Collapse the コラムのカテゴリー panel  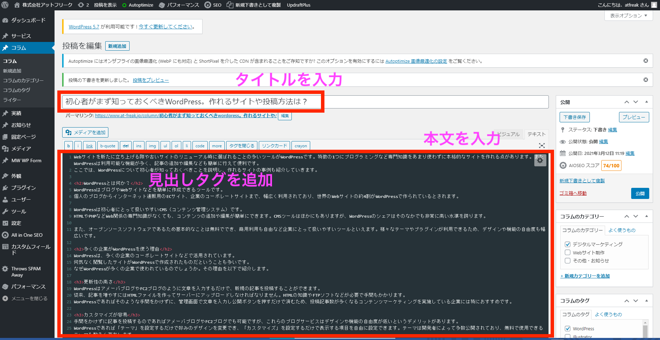[646, 216]
